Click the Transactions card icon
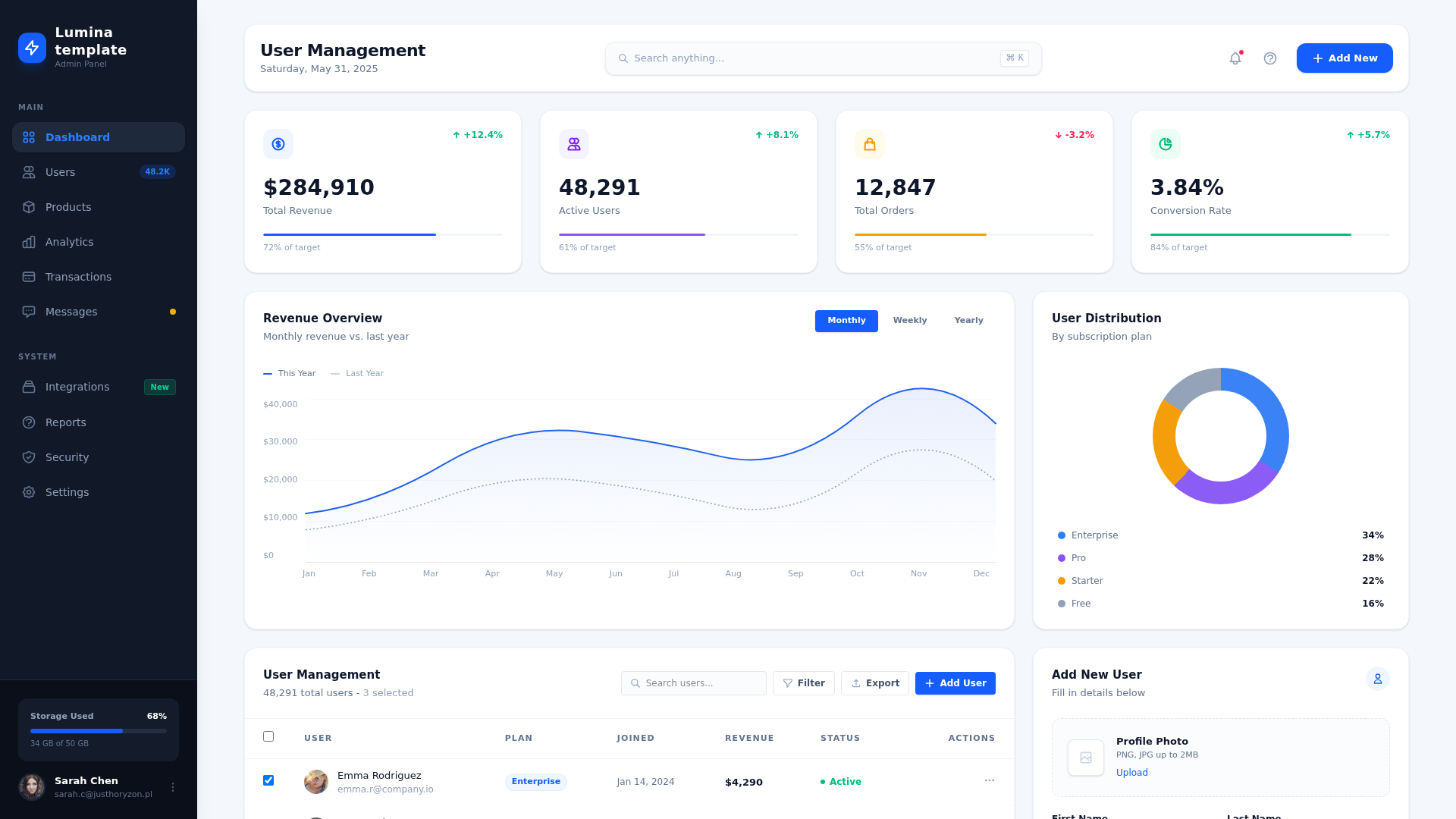The height and width of the screenshot is (819, 1456). [29, 277]
